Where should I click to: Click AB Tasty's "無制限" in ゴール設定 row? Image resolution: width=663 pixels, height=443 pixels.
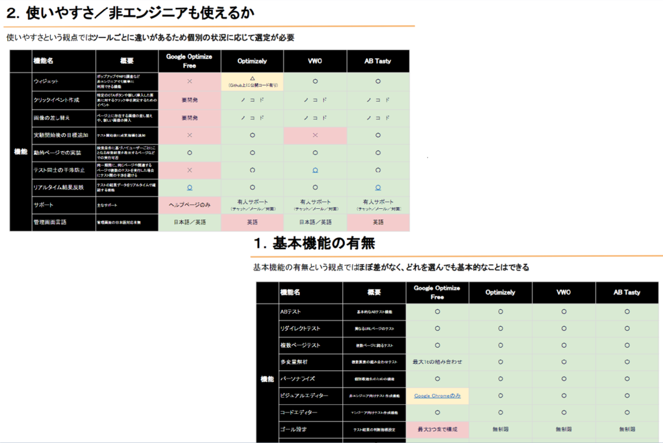point(627,429)
